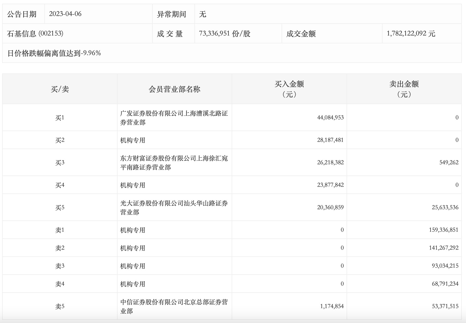
Task: Click 机构专用 in the 买2 row
Action: pos(133,140)
